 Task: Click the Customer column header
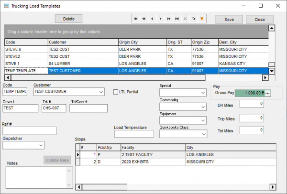pyautogui.click(x=82, y=42)
